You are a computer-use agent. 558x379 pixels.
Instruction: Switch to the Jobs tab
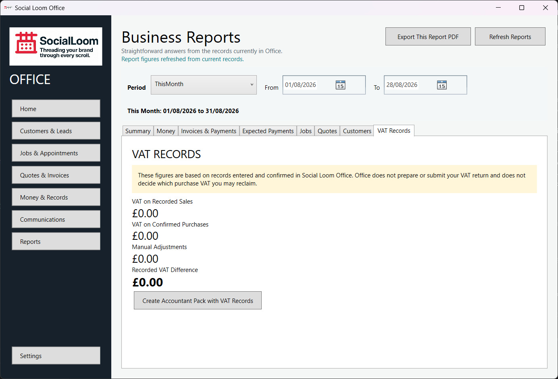pos(306,131)
